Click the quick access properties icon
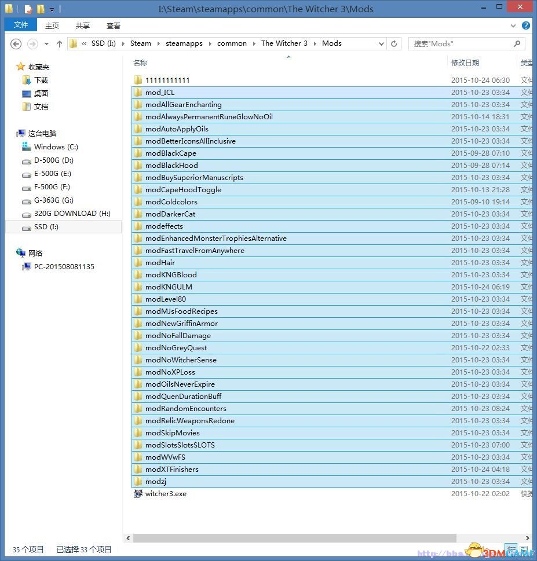 click(28, 9)
